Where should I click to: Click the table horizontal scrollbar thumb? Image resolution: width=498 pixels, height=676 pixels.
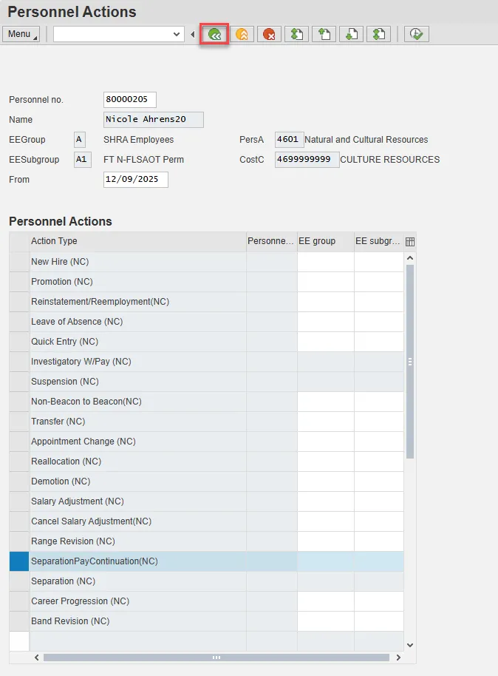click(x=216, y=657)
